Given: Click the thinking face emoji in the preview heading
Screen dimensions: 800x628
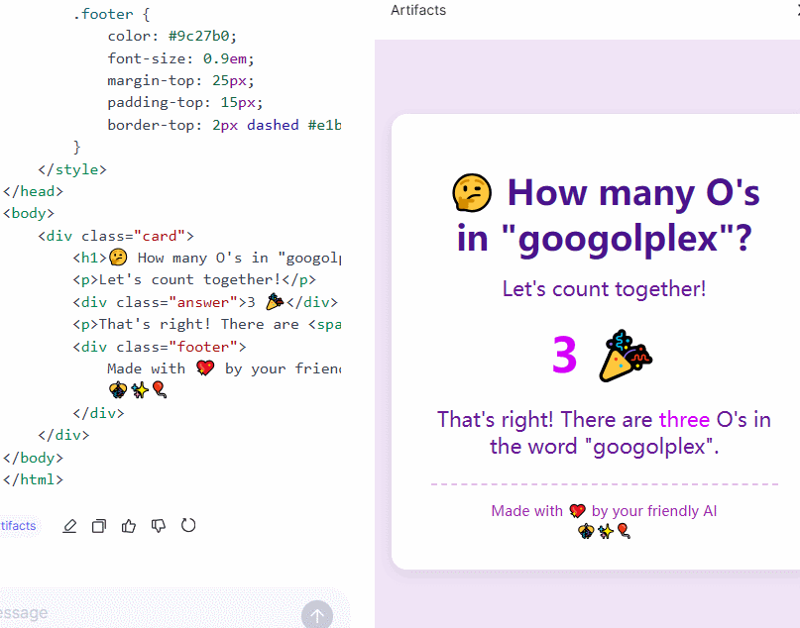Looking at the screenshot, I should pos(472,194).
